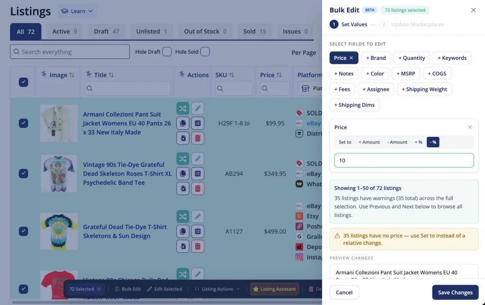Add the Shipping Weight field chip

click(x=424, y=90)
